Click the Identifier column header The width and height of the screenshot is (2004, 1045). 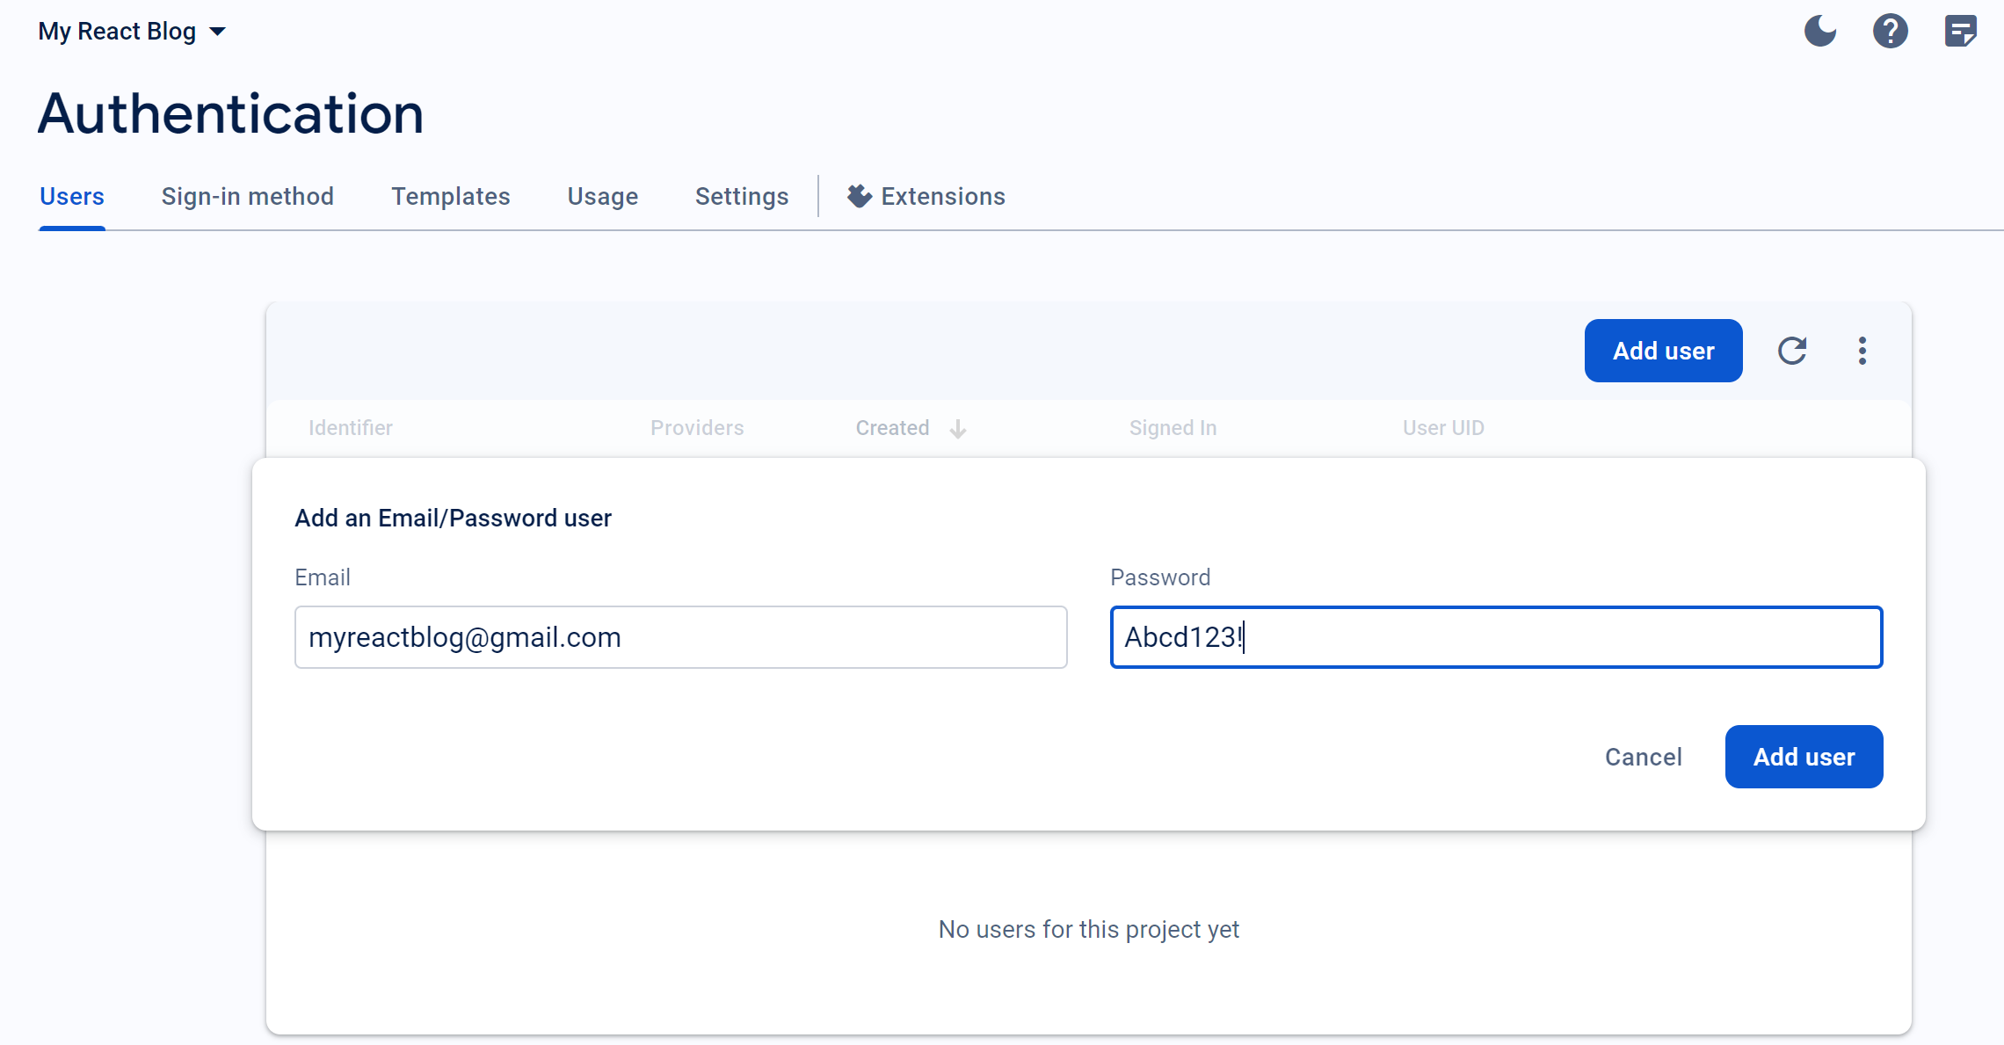click(x=351, y=428)
